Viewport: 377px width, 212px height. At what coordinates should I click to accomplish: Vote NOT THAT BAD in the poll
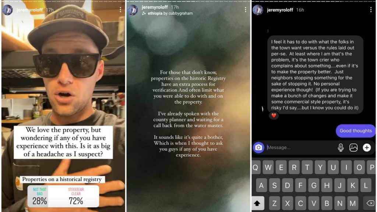(39, 196)
